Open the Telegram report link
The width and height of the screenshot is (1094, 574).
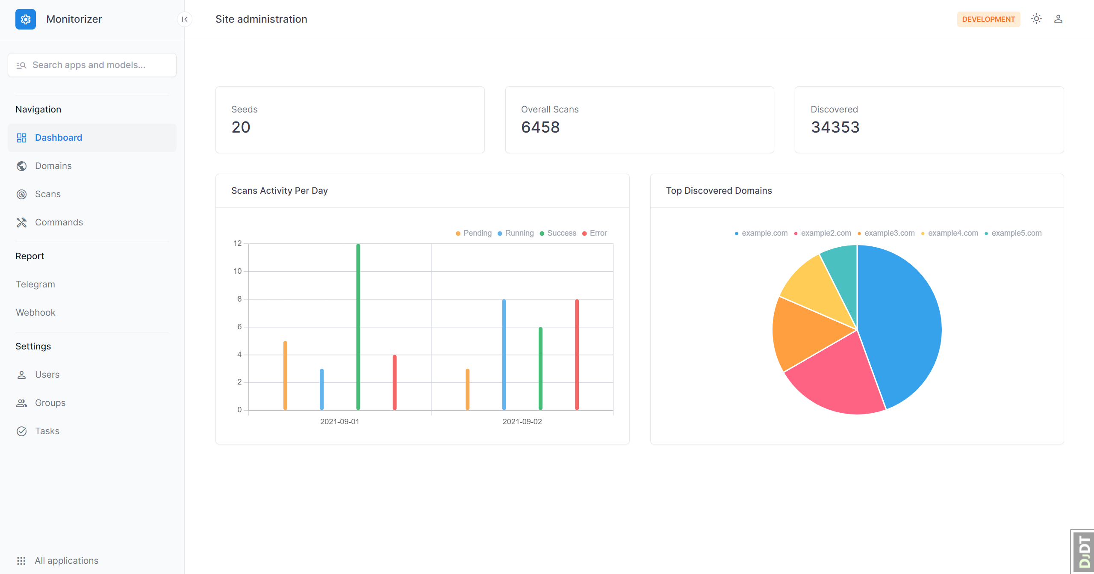[x=35, y=284]
